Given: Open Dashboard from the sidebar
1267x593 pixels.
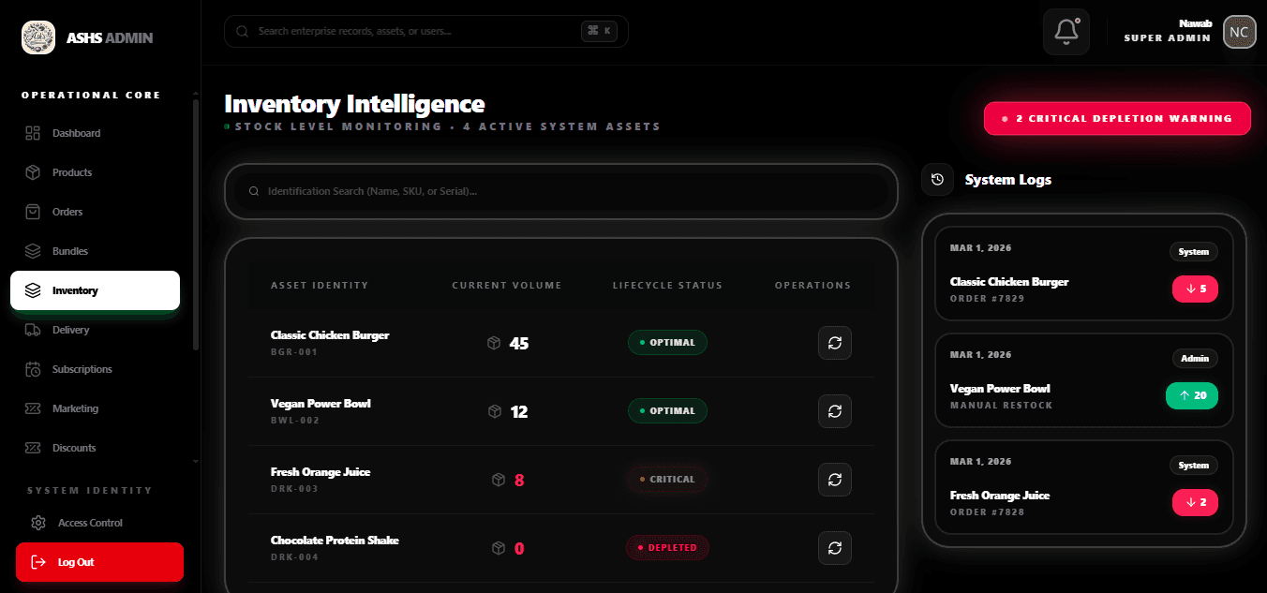Looking at the screenshot, I should pos(76,133).
